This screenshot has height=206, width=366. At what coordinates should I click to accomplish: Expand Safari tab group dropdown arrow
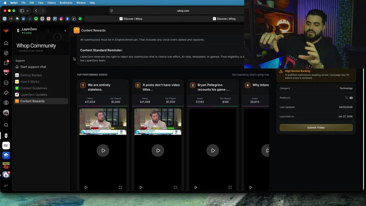coord(27,11)
